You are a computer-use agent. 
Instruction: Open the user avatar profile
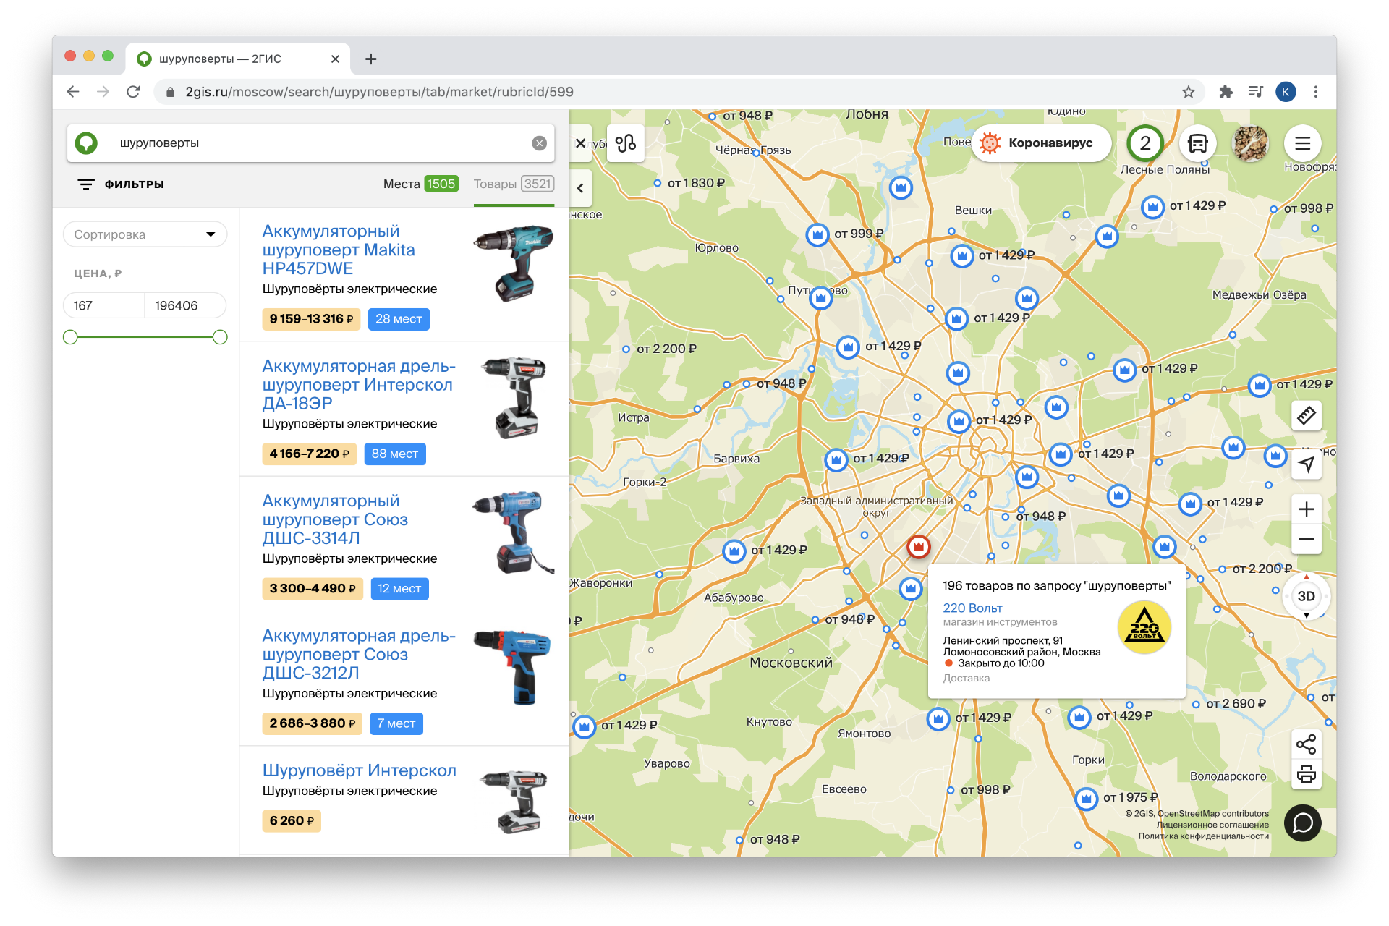click(x=1251, y=143)
